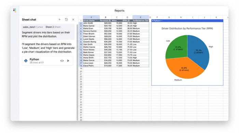Click the Sheet chat heading
239x133 pixels.
pos(29,20)
